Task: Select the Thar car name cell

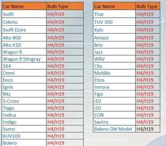Action: tap(114, 14)
